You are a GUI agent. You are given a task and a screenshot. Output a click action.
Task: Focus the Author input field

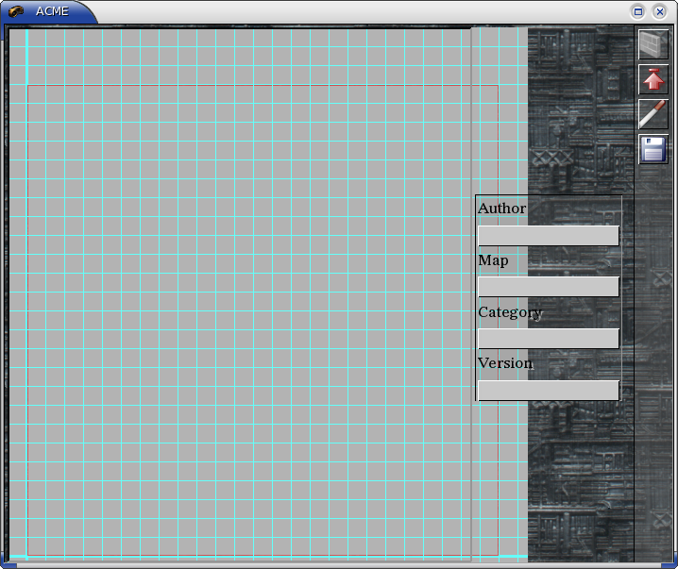click(549, 236)
